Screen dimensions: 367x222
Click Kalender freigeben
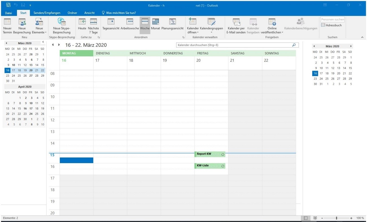[253, 26]
